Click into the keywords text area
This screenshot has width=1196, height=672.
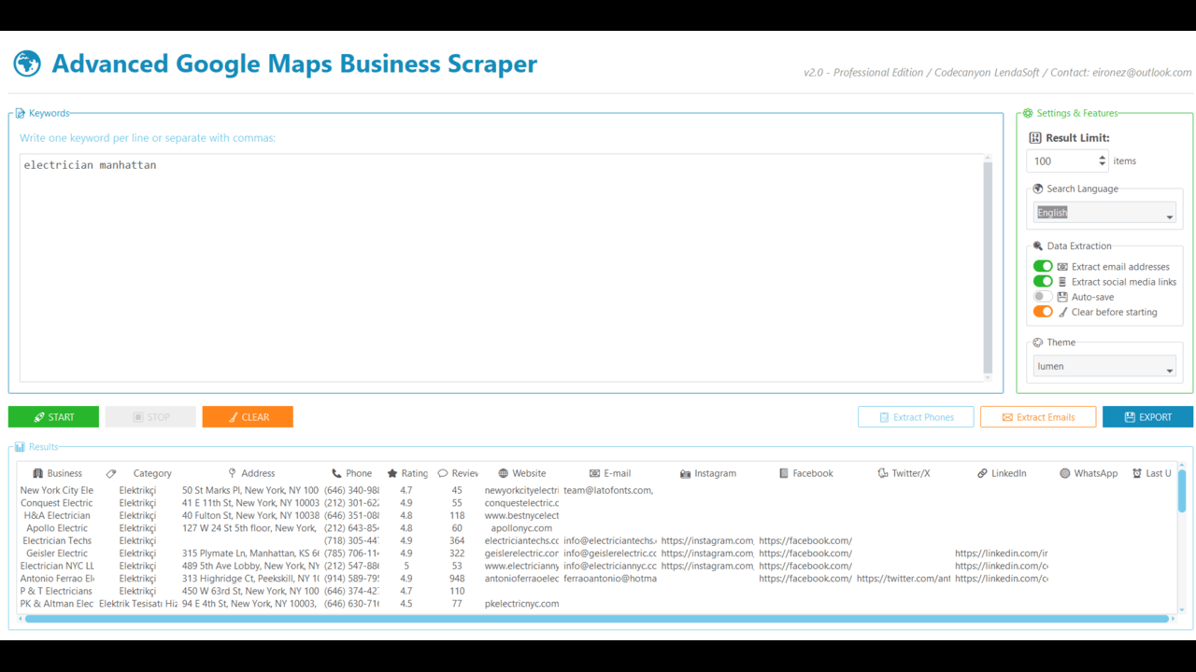point(501,268)
